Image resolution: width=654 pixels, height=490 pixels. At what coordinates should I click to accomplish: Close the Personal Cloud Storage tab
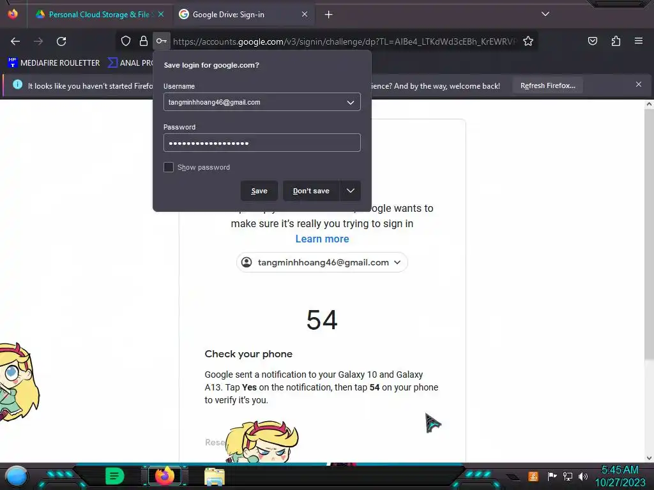click(x=161, y=14)
